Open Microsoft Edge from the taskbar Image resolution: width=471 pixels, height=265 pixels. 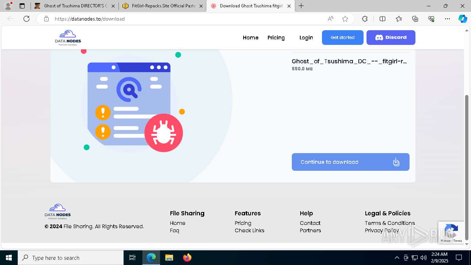(x=151, y=258)
